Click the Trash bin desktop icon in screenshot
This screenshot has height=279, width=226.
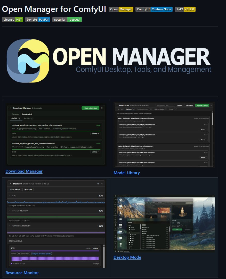coord(121,245)
